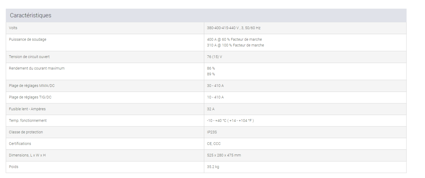Select the 525 x 280 x 475 mm dimensions
The width and height of the screenshot is (425, 178).
[224, 155]
